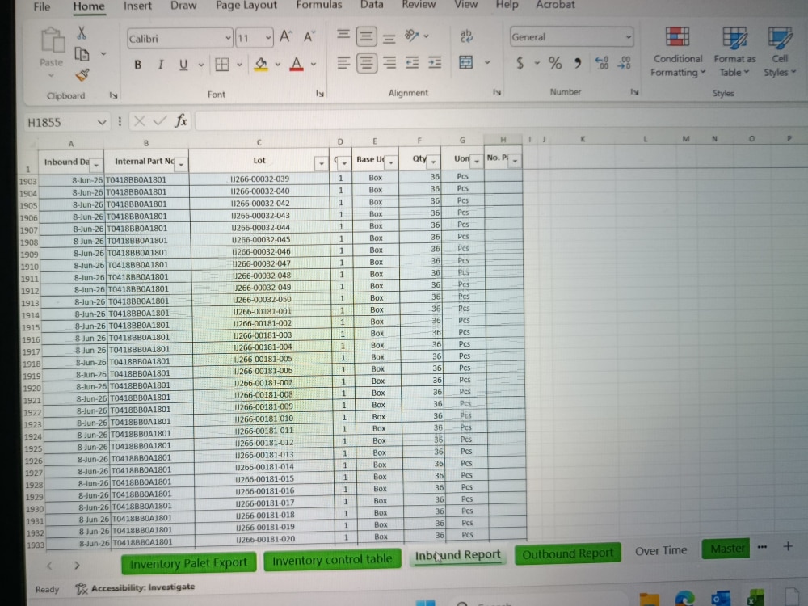808x606 pixels.
Task: Align text left
Action: coord(343,63)
